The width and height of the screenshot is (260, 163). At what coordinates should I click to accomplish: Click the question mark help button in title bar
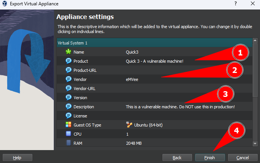pyautogui.click(x=234, y=4)
